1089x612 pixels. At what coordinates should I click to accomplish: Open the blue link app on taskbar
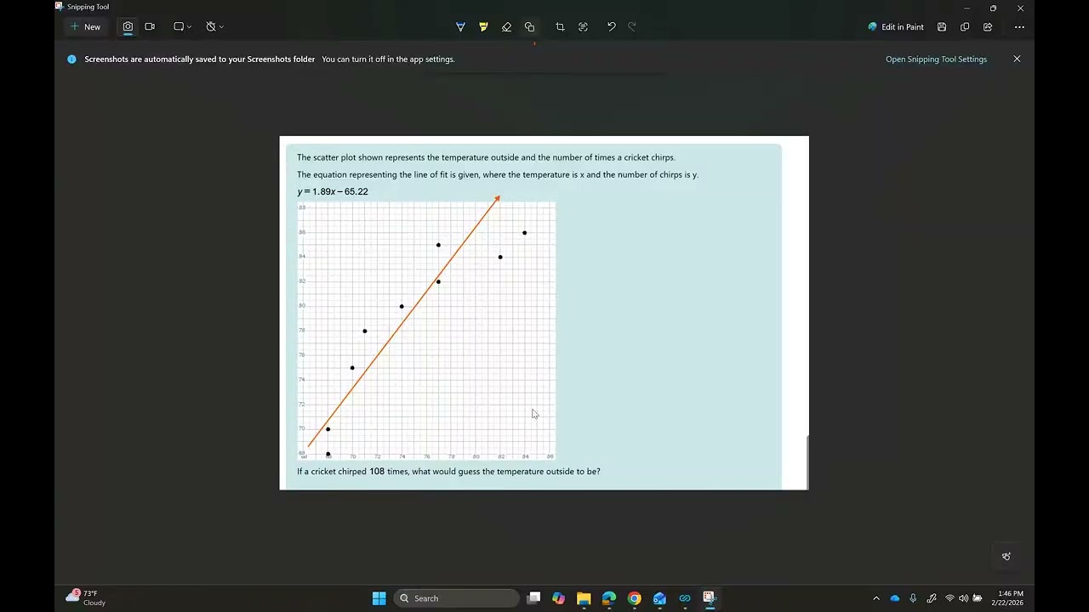pyautogui.click(x=685, y=598)
